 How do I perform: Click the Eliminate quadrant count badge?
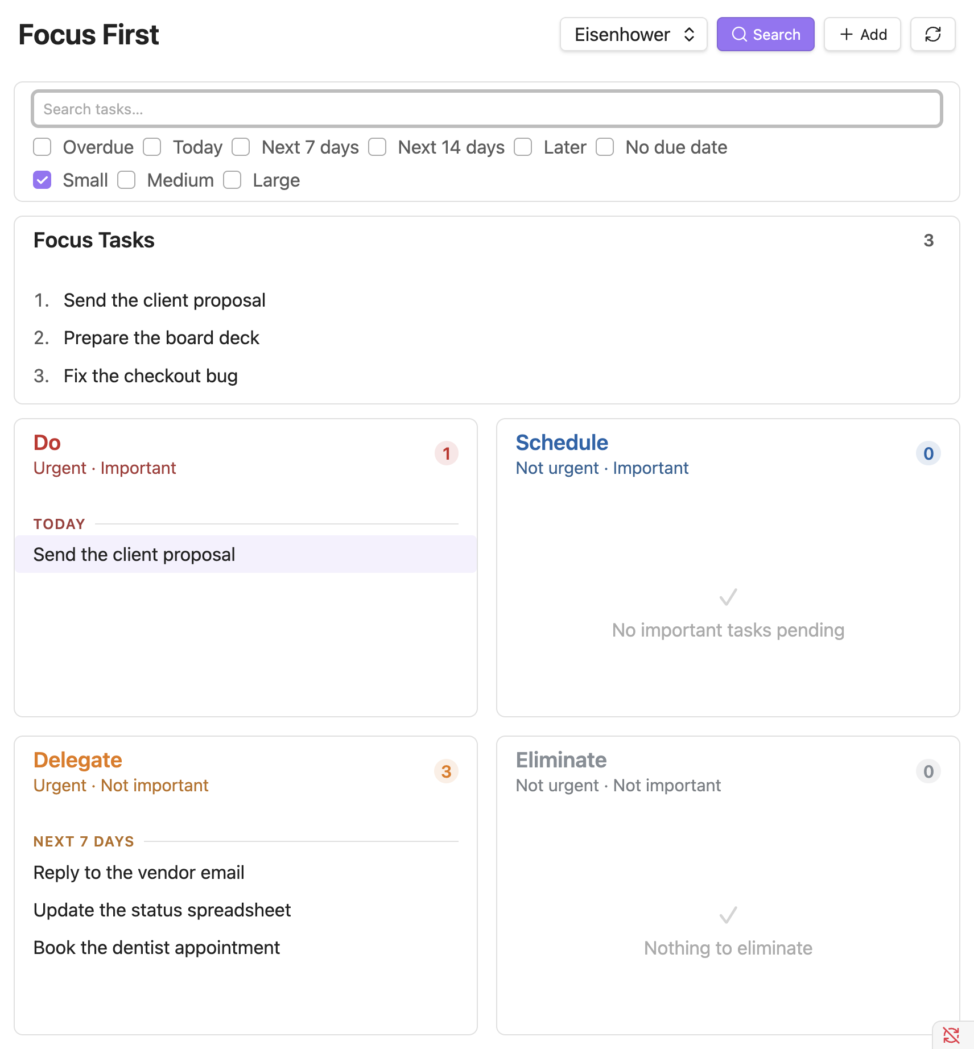tap(928, 771)
